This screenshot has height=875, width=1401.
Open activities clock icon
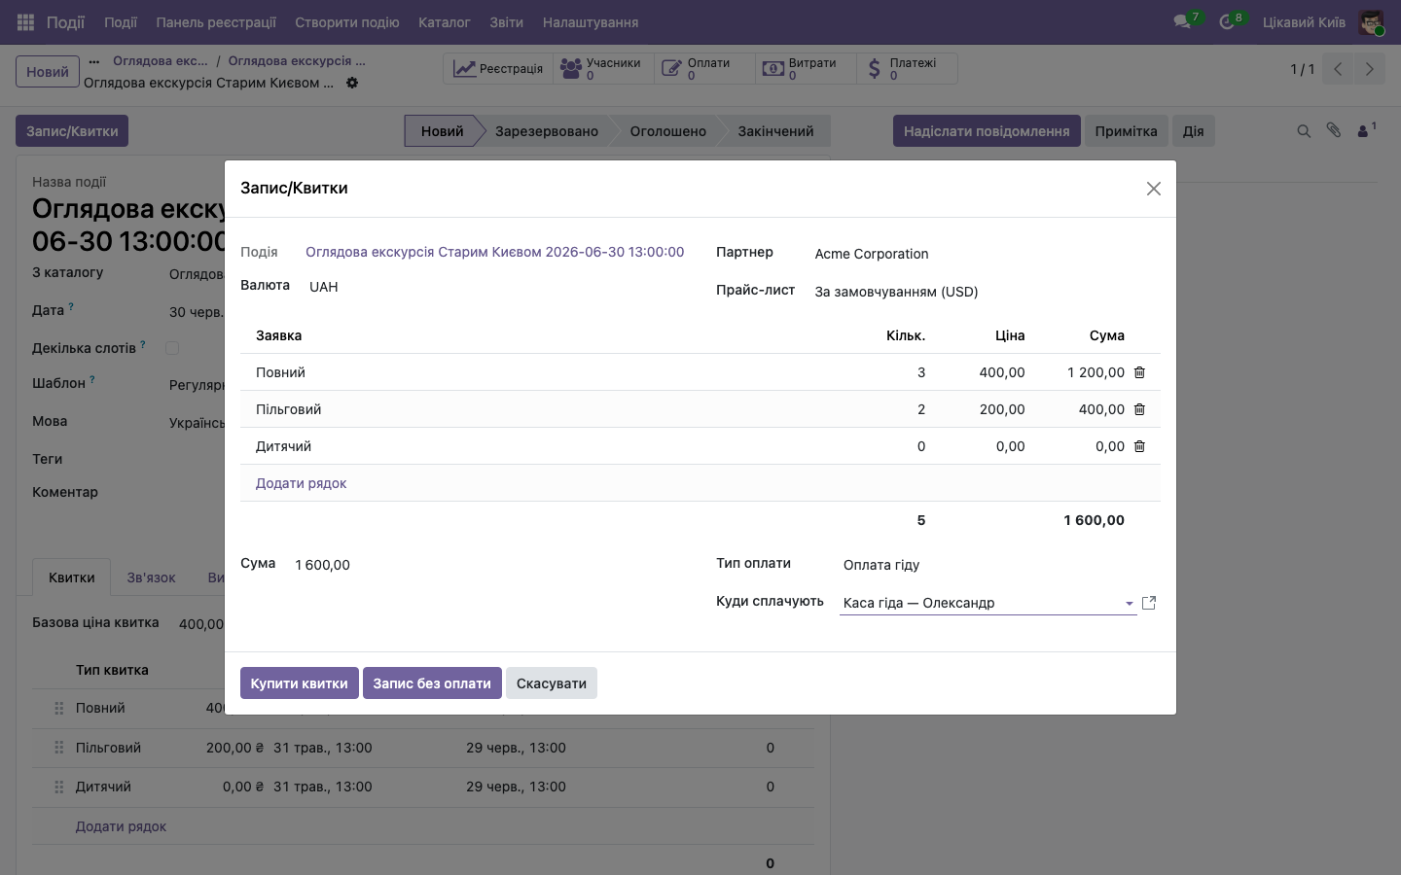(x=1227, y=21)
